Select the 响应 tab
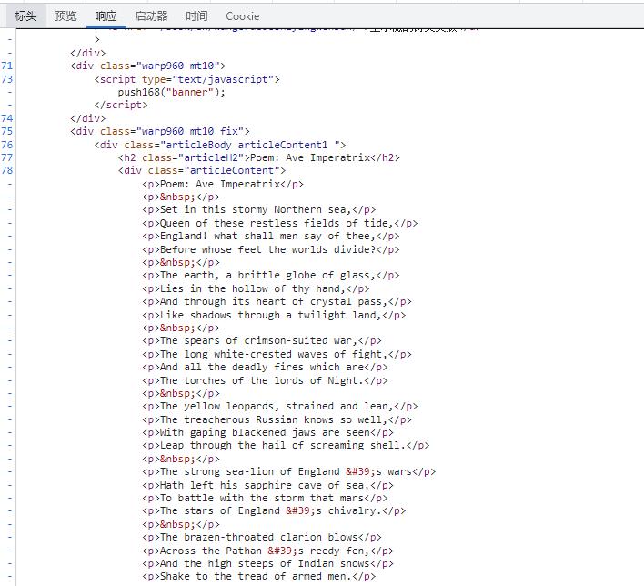 (106, 16)
